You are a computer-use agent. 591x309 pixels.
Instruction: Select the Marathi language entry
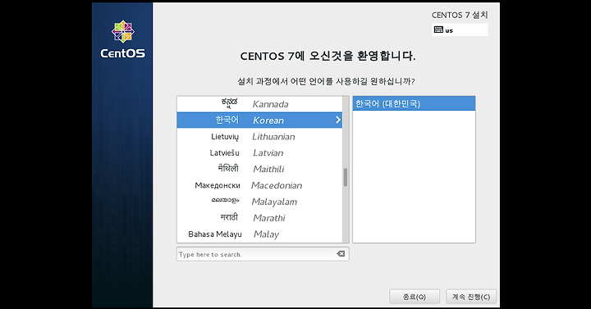(259, 218)
